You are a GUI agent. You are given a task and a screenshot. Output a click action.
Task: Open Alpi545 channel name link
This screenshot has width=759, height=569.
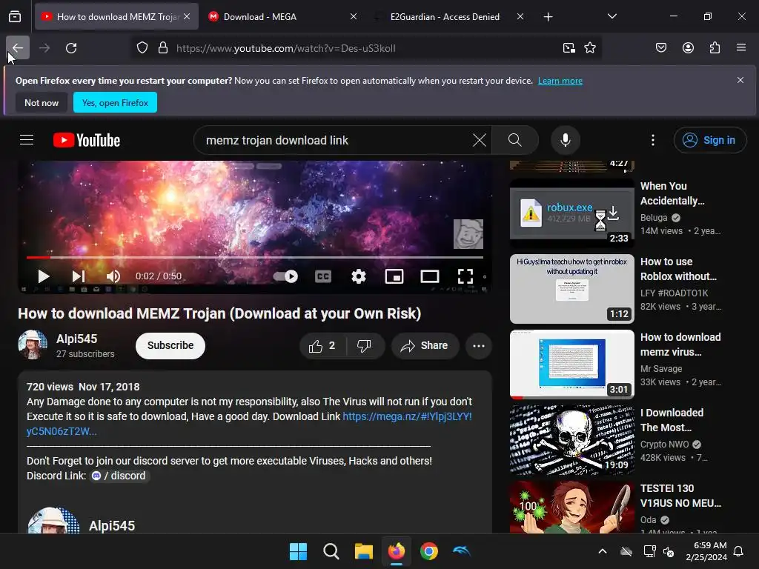[x=76, y=339]
